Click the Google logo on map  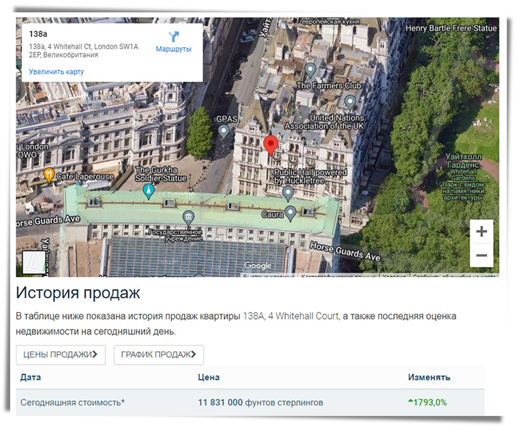coord(258,266)
